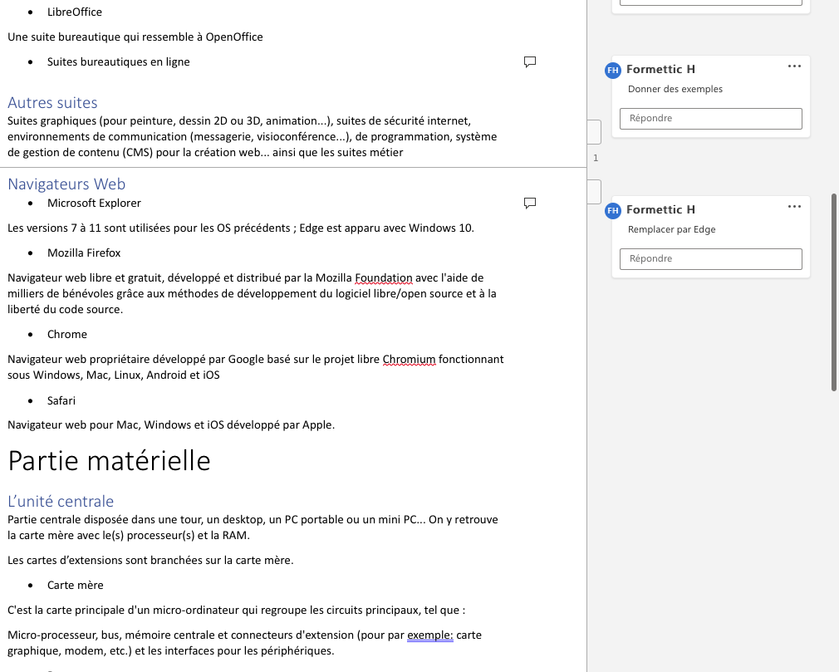Click the Chrome bullet item
This screenshot has height=672, width=839.
67,335
